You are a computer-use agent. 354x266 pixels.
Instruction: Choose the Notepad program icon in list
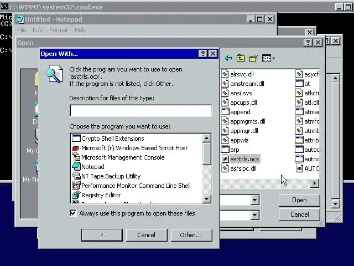pyautogui.click(x=76, y=166)
